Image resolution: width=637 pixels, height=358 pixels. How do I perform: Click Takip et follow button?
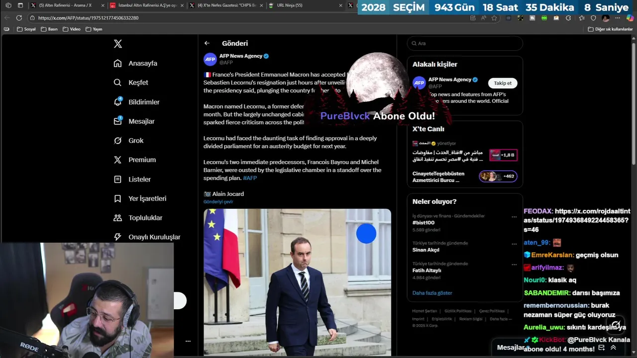503,83
